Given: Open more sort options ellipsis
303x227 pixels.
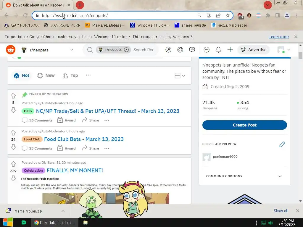Looking at the screenshot, I should 88,75.
